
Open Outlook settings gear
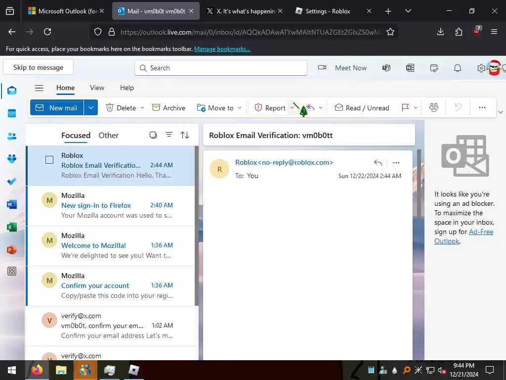point(481,68)
